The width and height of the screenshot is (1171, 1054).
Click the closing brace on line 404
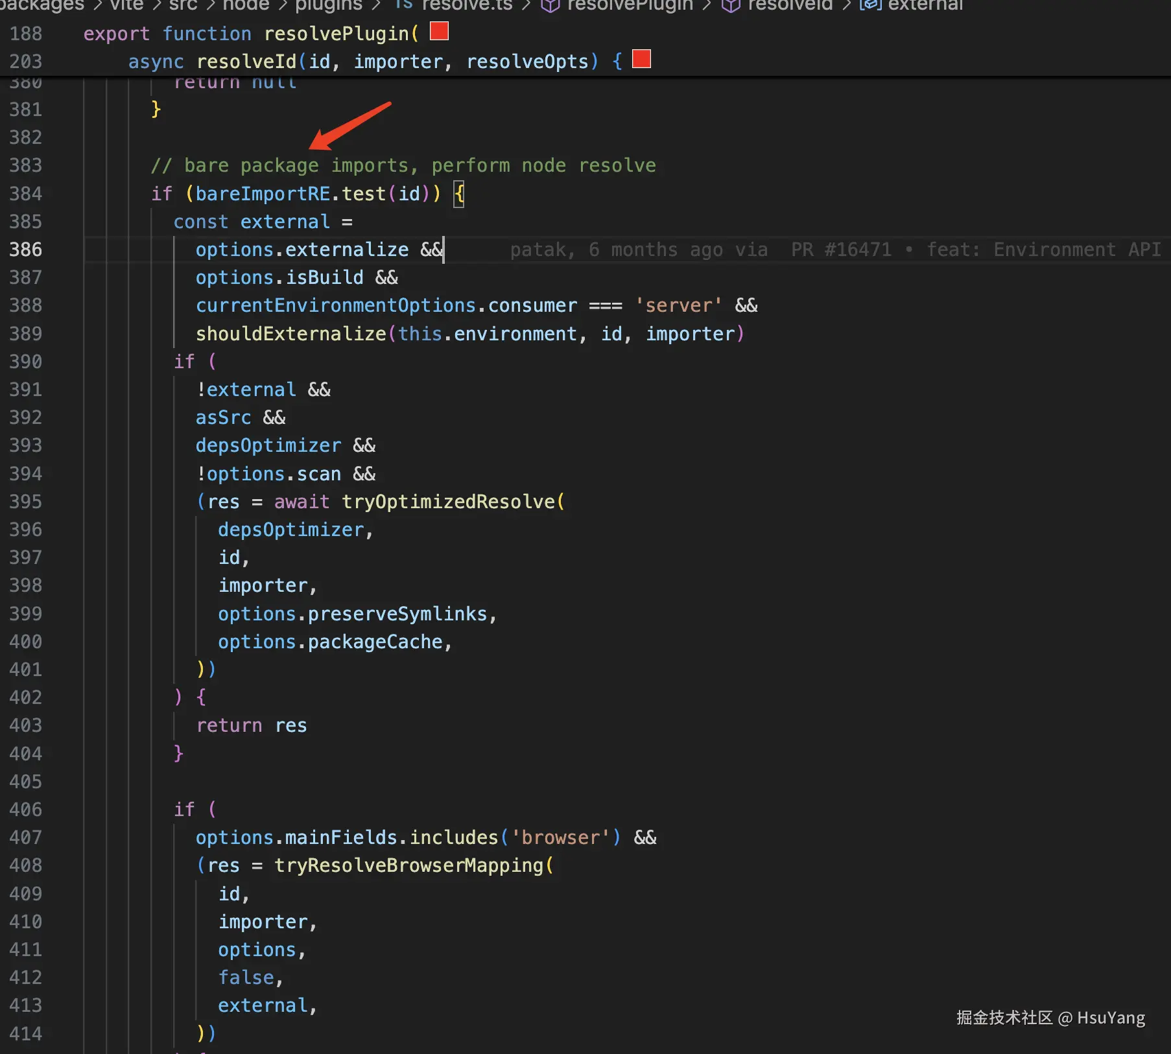[x=179, y=753]
